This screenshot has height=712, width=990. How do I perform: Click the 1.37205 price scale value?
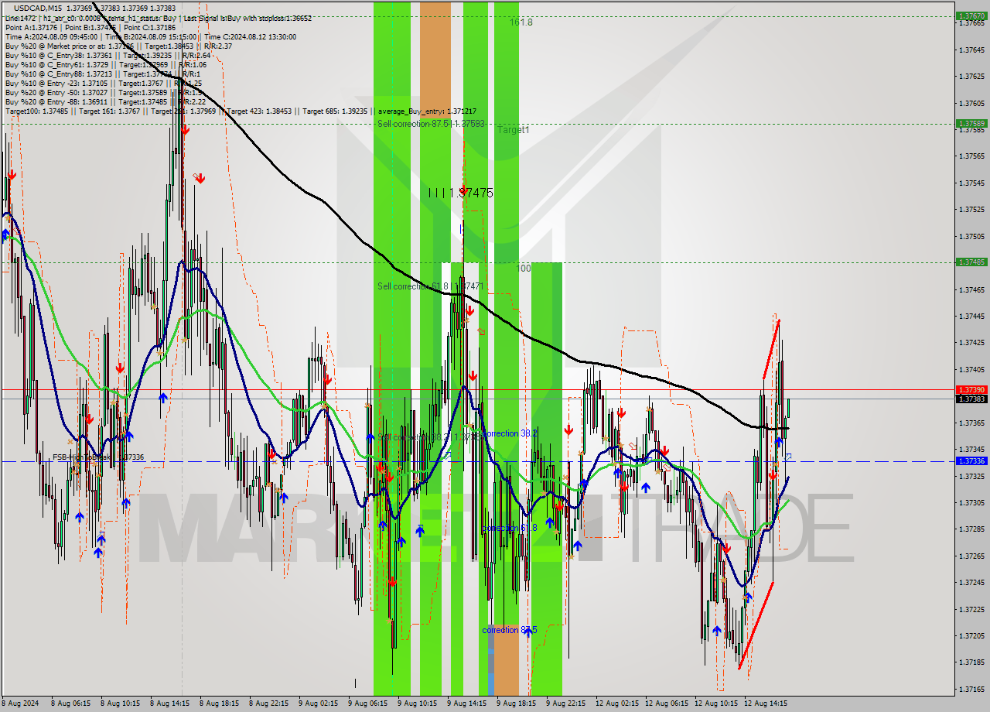(x=971, y=635)
